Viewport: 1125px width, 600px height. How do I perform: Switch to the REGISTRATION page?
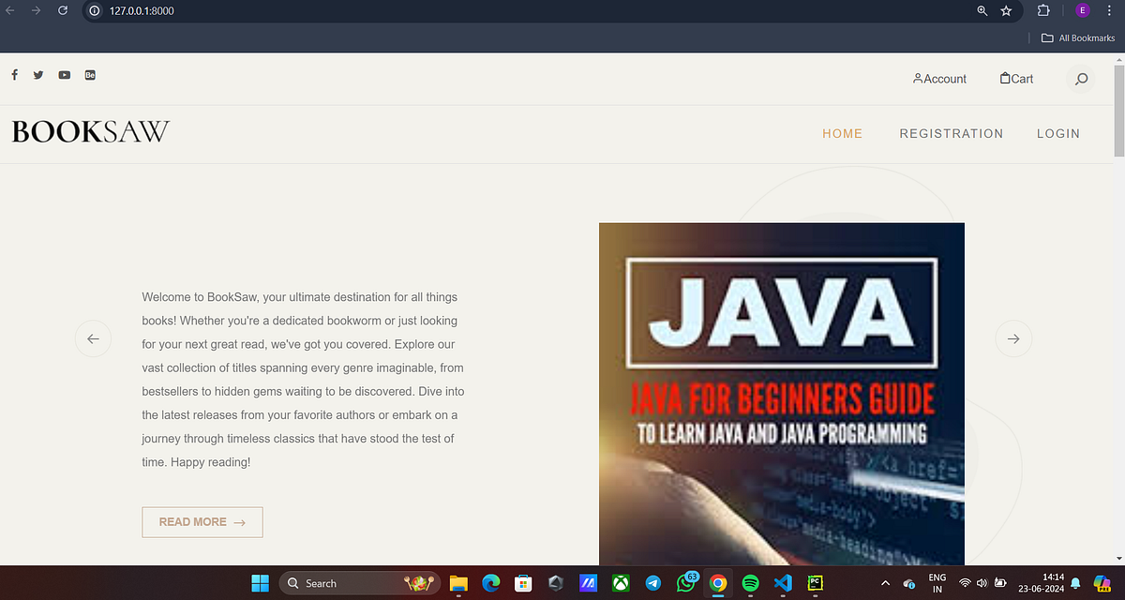pyautogui.click(x=952, y=133)
